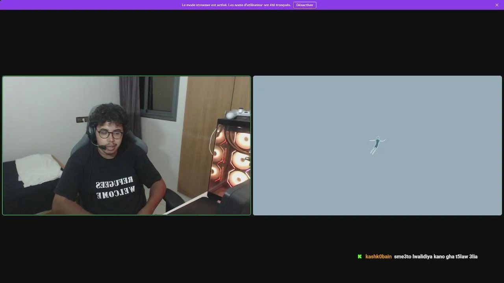Select the shared screen tile with floating figure
Image resolution: width=504 pixels, height=283 pixels.
click(x=377, y=145)
